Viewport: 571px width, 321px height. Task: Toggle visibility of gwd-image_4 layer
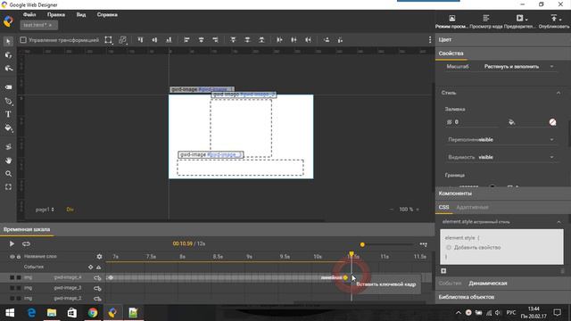(12, 277)
